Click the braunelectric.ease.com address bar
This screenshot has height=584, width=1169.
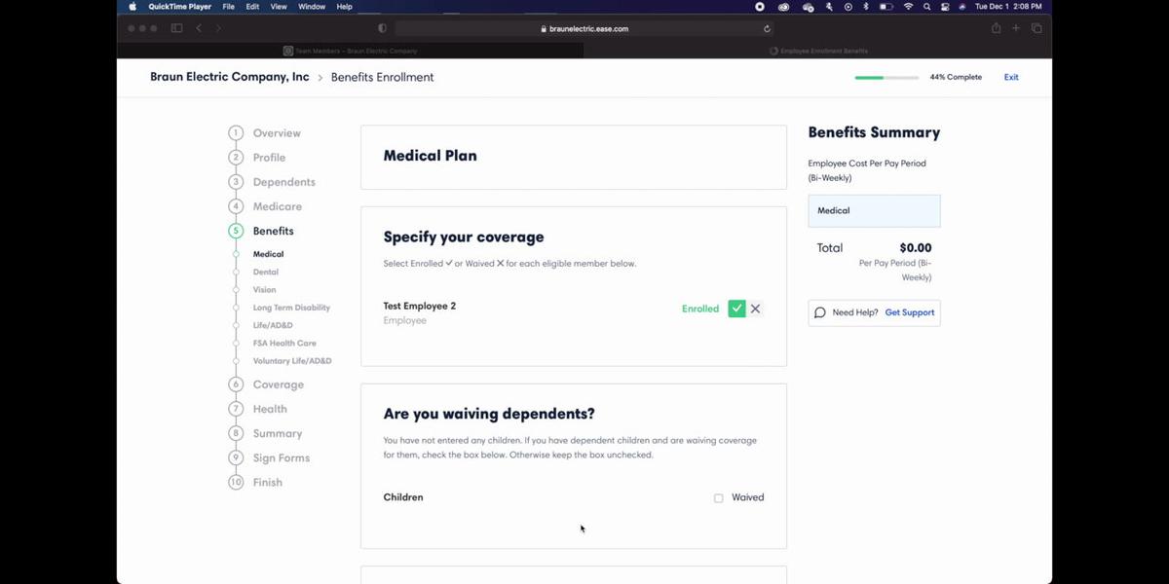pyautogui.click(x=584, y=29)
